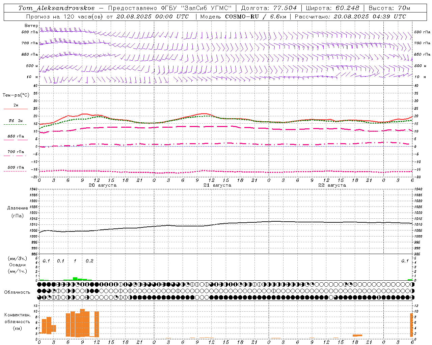Screen dimensions: 432x345
Task: Click 'Прогноз на 120 часа(ов)' forecast text
Action: (64, 17)
